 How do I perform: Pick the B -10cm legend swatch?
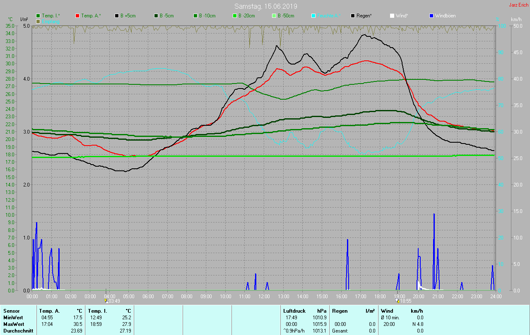click(x=195, y=16)
